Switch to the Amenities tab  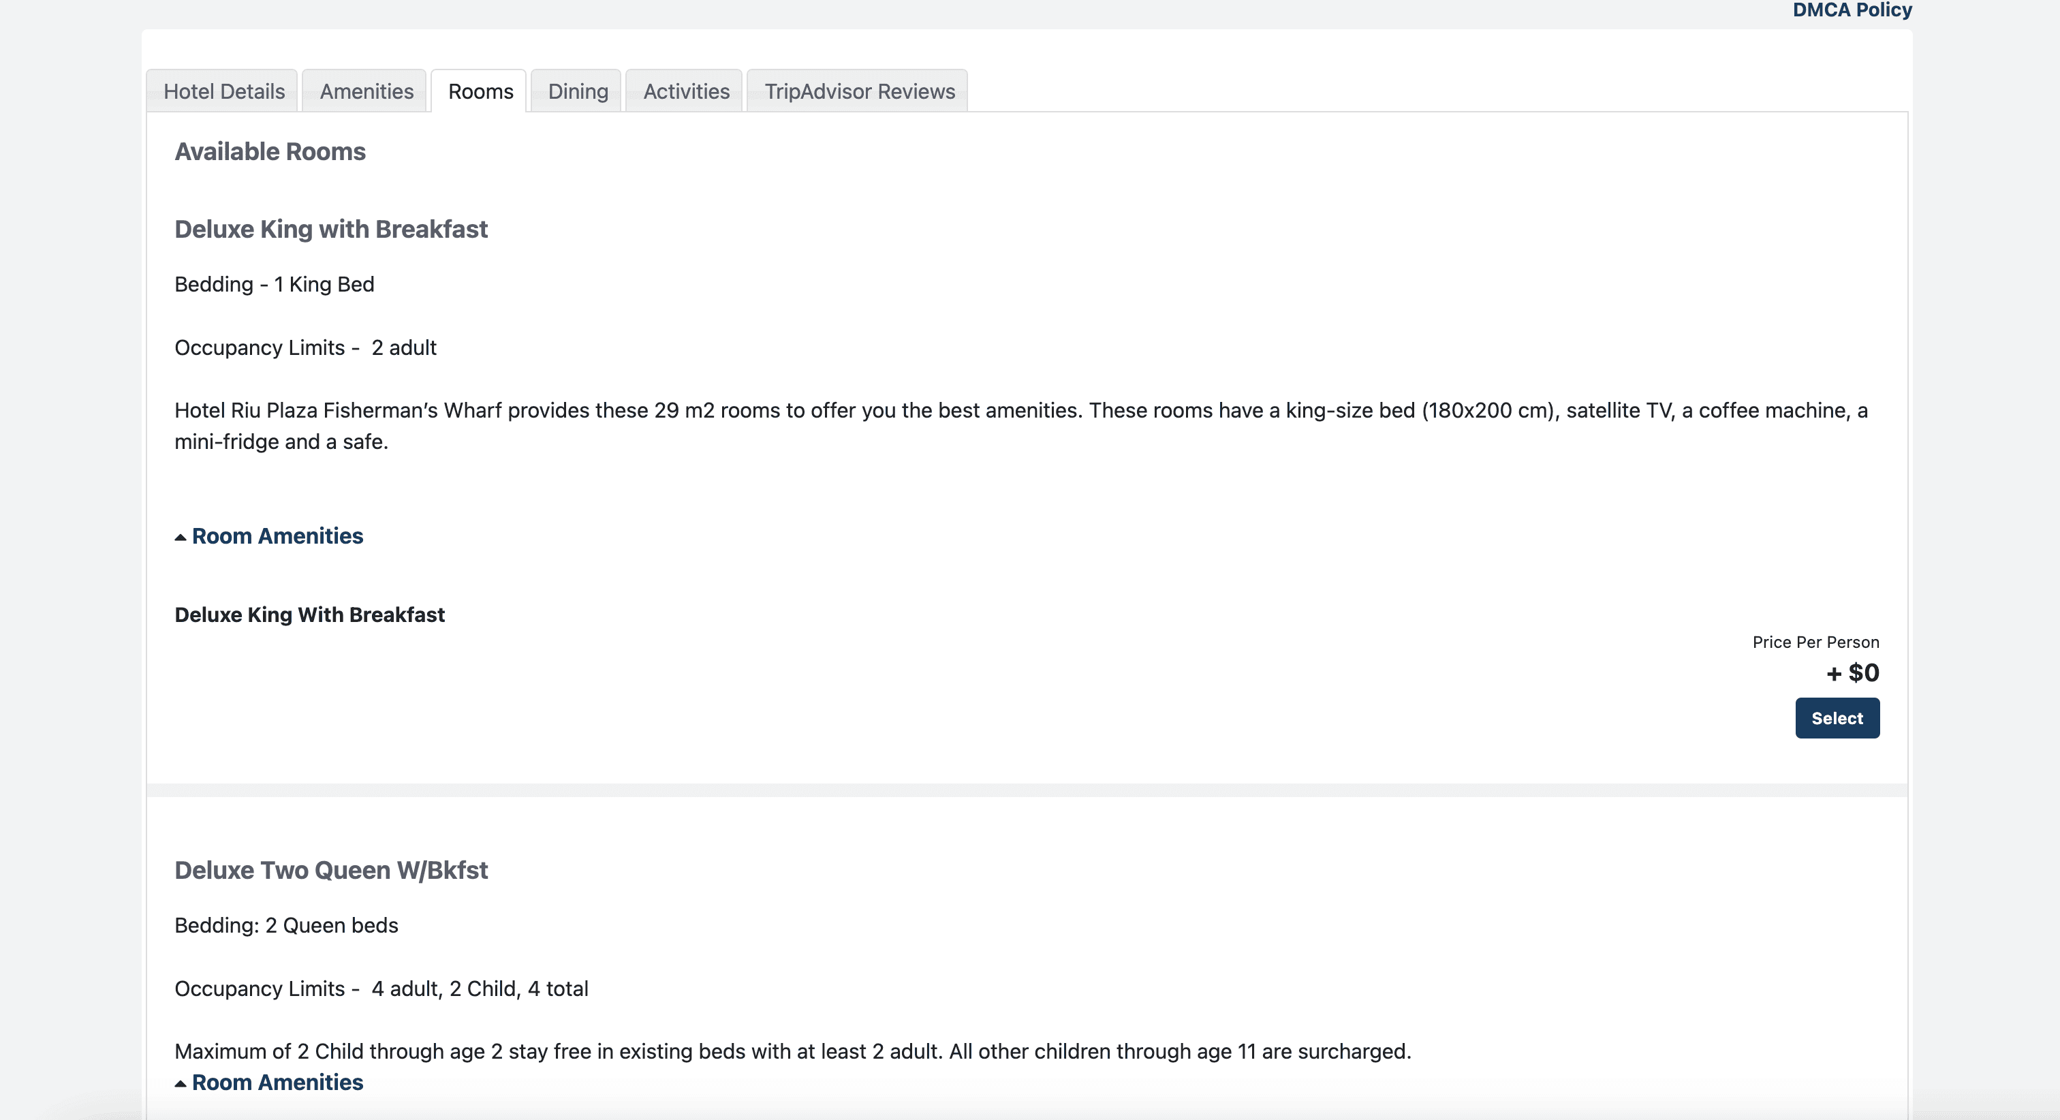(366, 91)
